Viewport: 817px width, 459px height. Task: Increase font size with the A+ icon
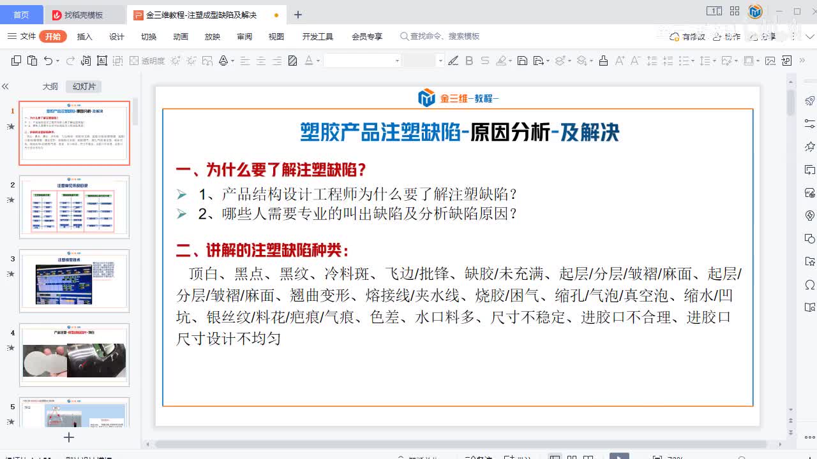(x=620, y=61)
